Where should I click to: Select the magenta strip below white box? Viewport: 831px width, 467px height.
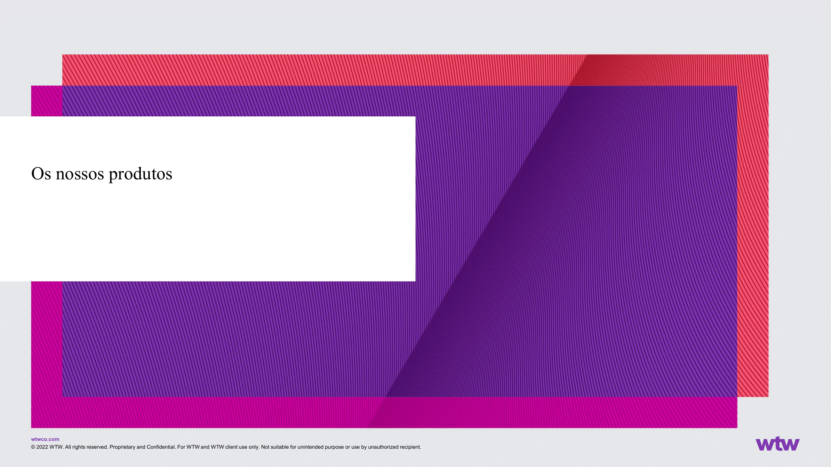coord(46,338)
